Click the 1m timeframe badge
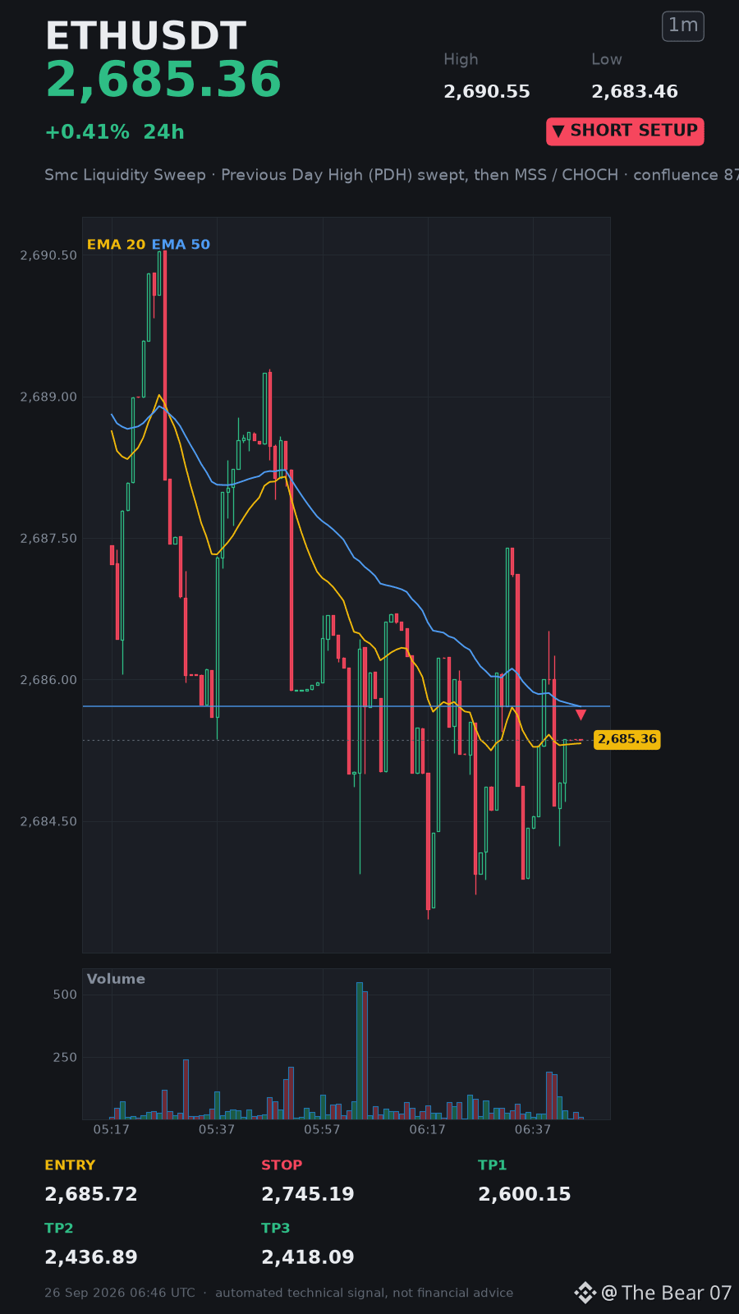 click(x=683, y=25)
